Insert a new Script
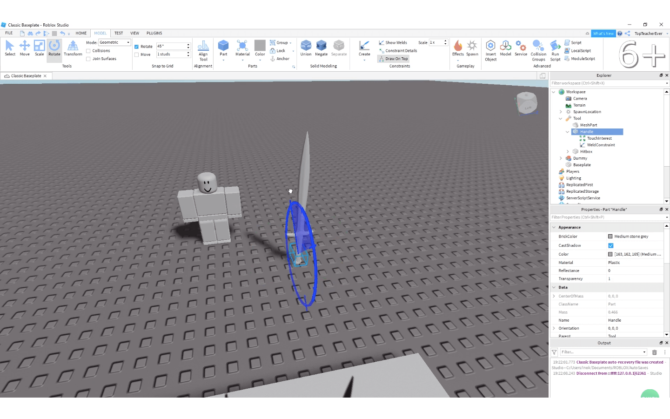The image size is (670, 419). [573, 42]
